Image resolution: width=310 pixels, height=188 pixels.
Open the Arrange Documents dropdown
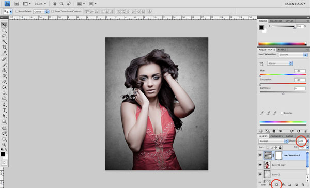[81, 4]
